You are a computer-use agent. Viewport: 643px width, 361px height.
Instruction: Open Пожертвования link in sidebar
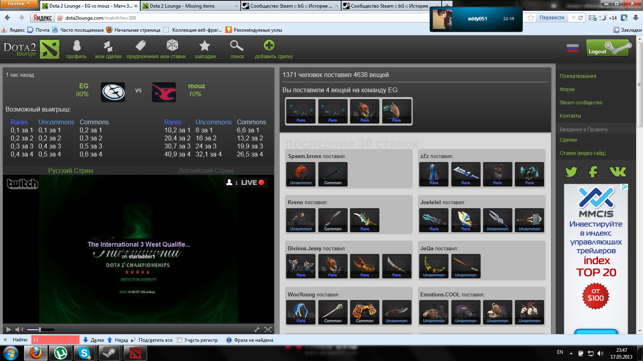[x=578, y=76]
